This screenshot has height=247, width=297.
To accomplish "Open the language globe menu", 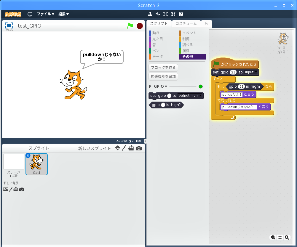I will coord(30,14).
